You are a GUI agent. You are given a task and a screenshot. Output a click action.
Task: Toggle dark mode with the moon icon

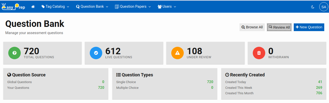(312, 7)
